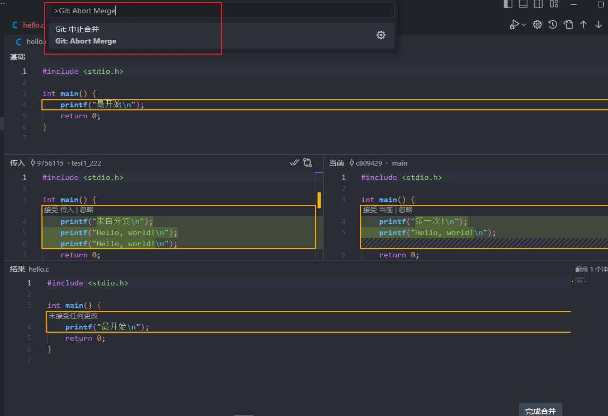Click the 剩余 1 个冲 remaining conflicts indicator
This screenshot has height=416, width=608.
pos(591,269)
